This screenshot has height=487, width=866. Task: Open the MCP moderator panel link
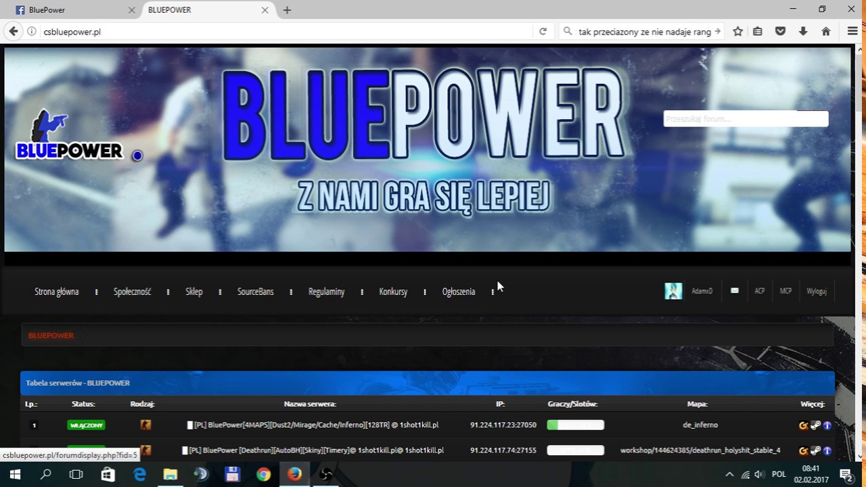click(785, 291)
